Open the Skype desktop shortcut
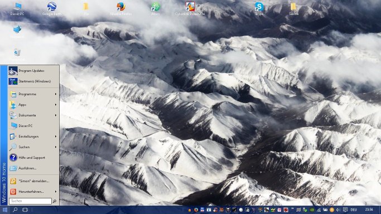 click(x=259, y=9)
